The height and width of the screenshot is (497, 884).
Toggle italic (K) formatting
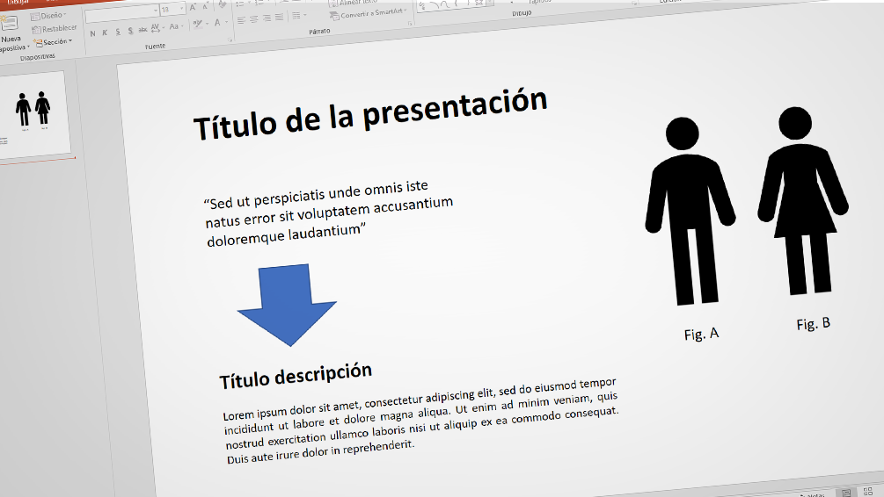[x=105, y=32]
